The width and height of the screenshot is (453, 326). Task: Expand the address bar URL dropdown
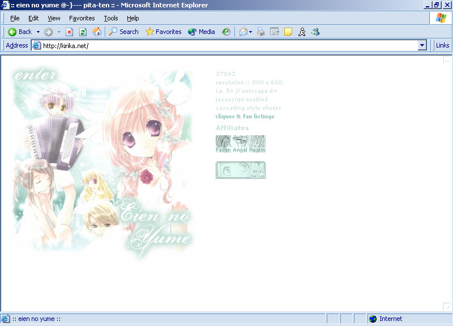(422, 45)
